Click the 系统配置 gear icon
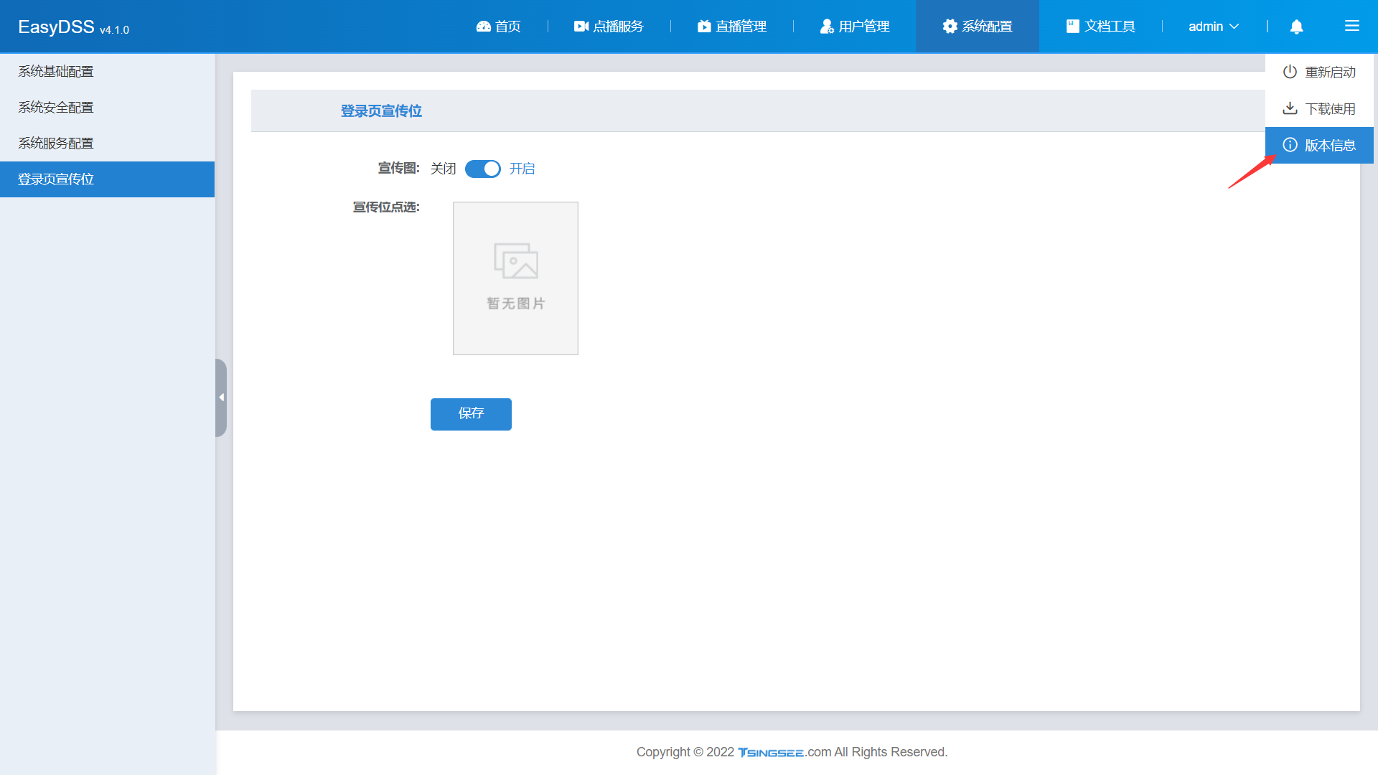 tap(950, 27)
